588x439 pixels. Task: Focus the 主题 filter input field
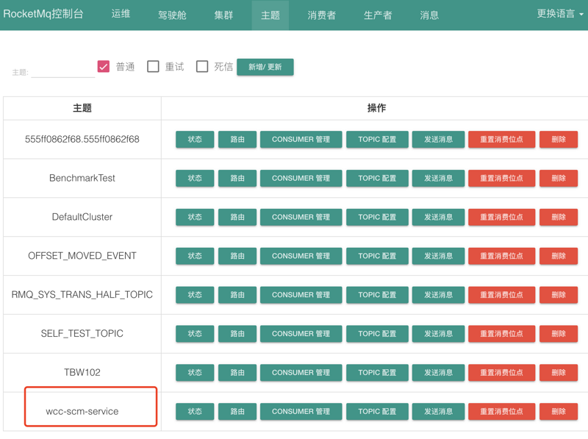pos(62,71)
